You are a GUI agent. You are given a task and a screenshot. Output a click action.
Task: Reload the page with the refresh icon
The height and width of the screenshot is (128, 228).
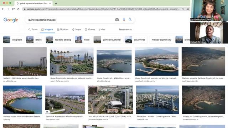(13, 9)
